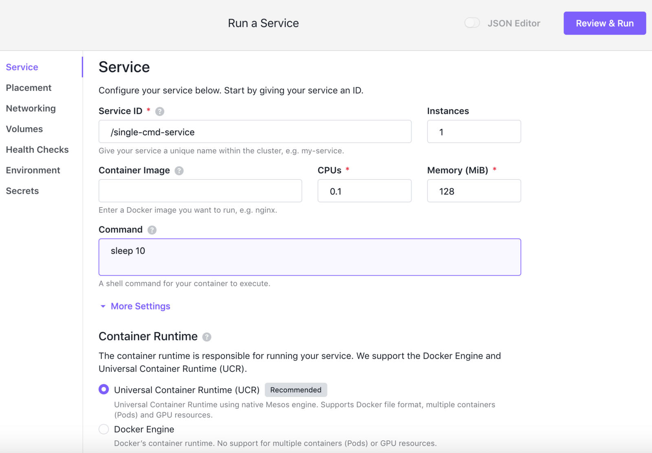Open the Service ID help icon
This screenshot has height=453, width=652.
pos(160,111)
